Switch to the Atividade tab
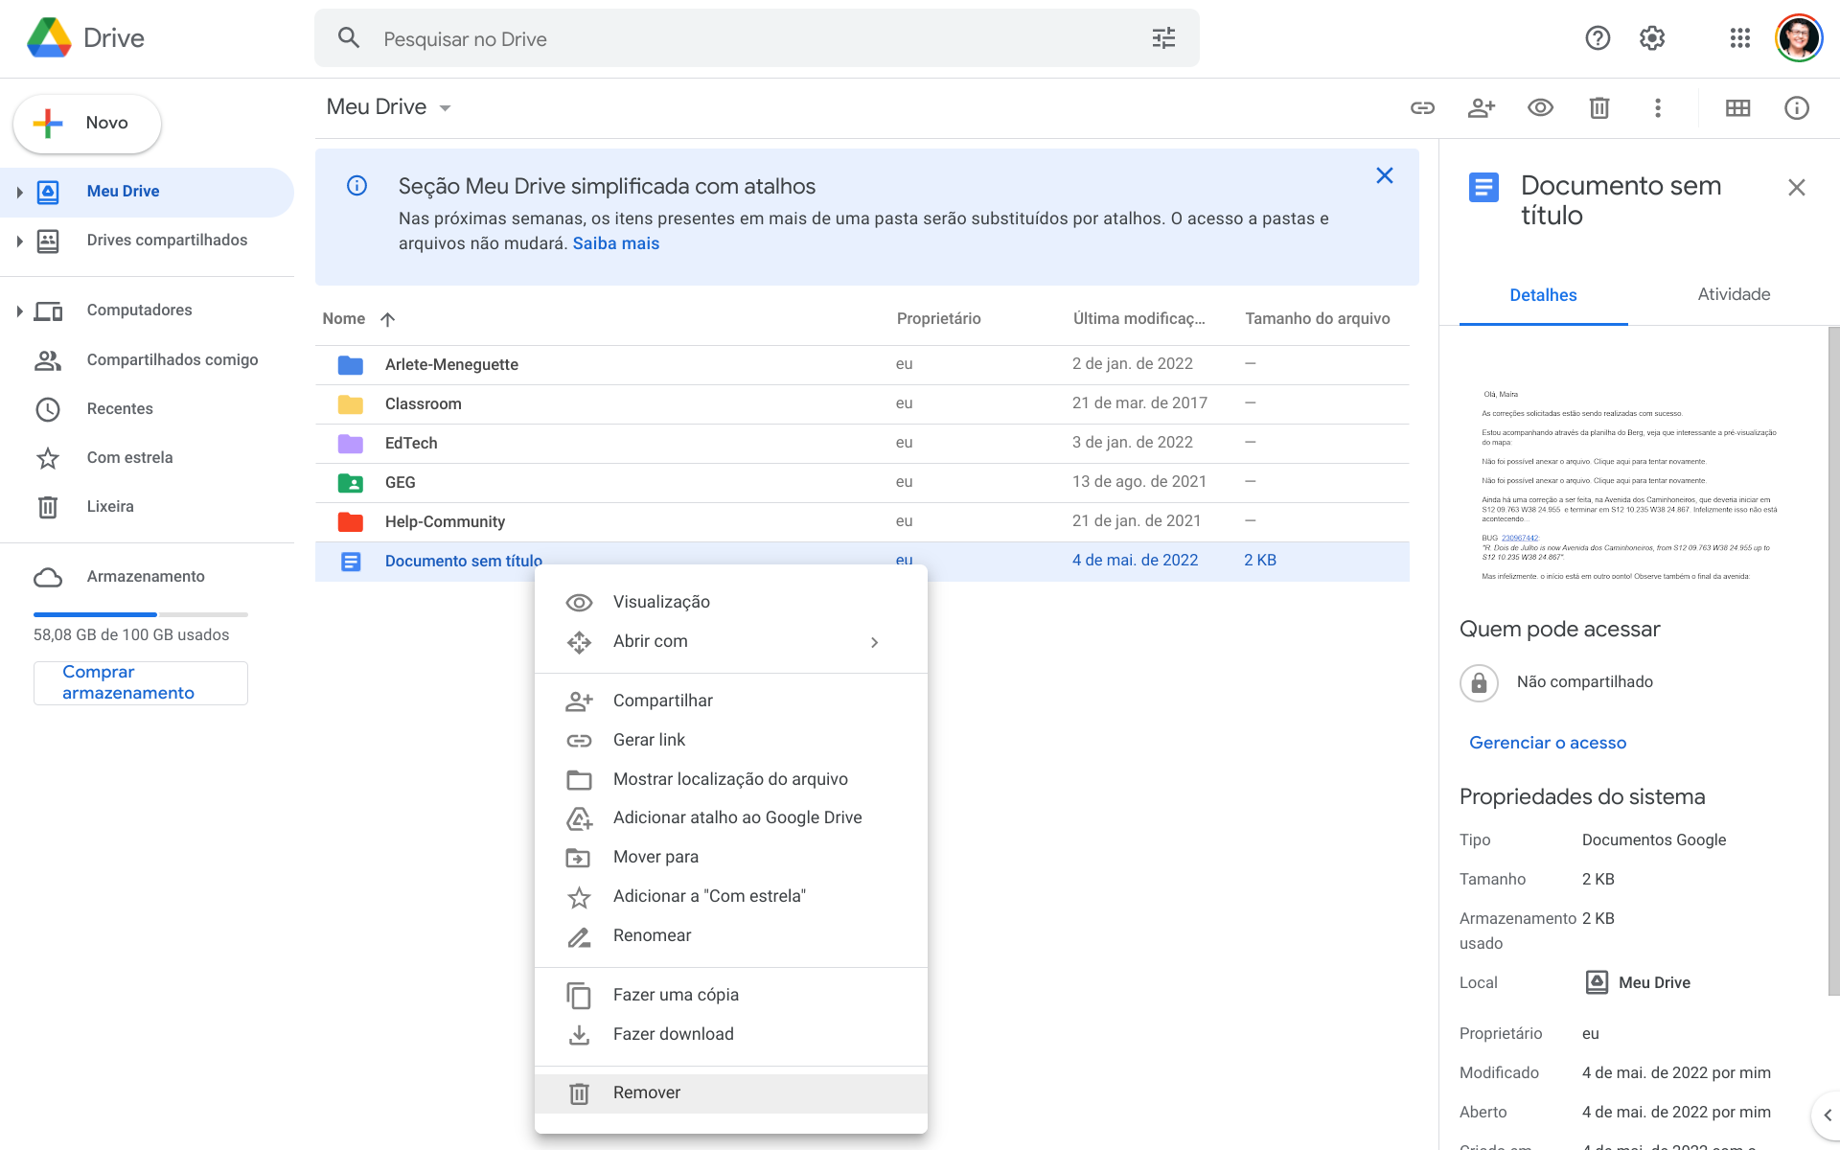This screenshot has height=1150, width=1840. 1734,295
